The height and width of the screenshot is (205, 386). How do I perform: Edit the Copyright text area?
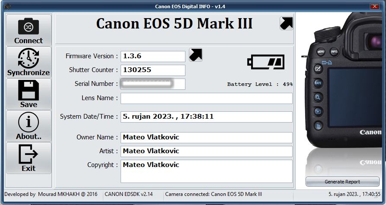click(207, 171)
